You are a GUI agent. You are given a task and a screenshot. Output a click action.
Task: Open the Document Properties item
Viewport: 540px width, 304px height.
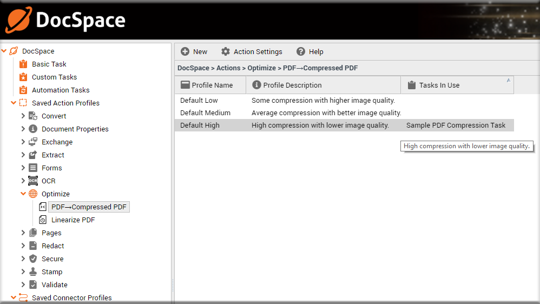(x=75, y=129)
